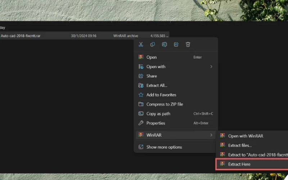Choose Open with WinRAR
Screen dimensions: 288x180
pyautogui.click(x=253, y=136)
